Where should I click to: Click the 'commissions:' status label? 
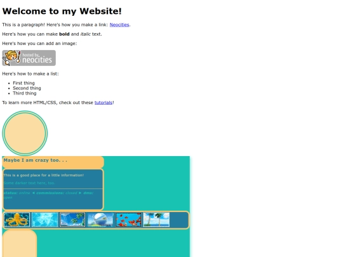[x=50, y=193]
